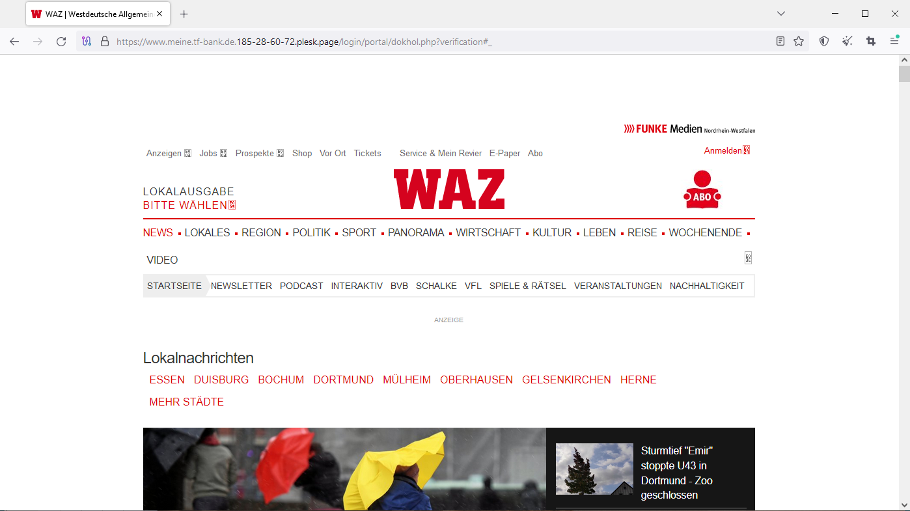
Task: Click the MEHR STÄDTE link
Action: click(x=186, y=402)
